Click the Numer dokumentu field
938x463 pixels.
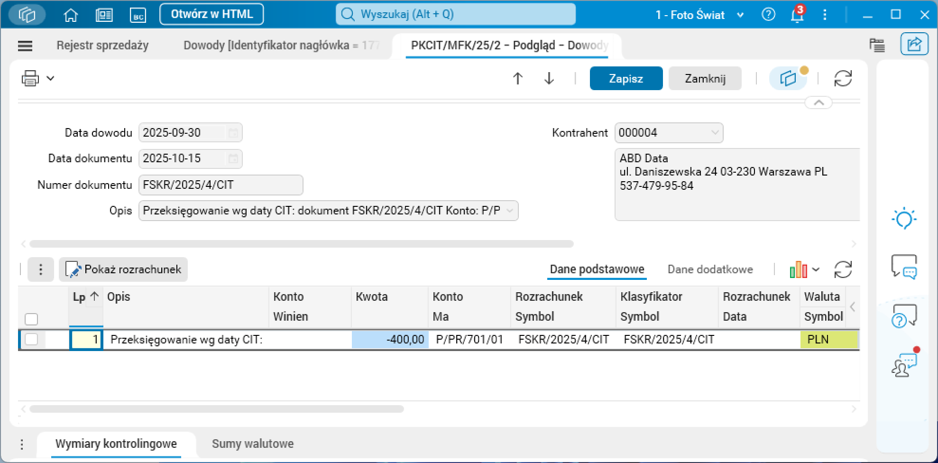(221, 185)
